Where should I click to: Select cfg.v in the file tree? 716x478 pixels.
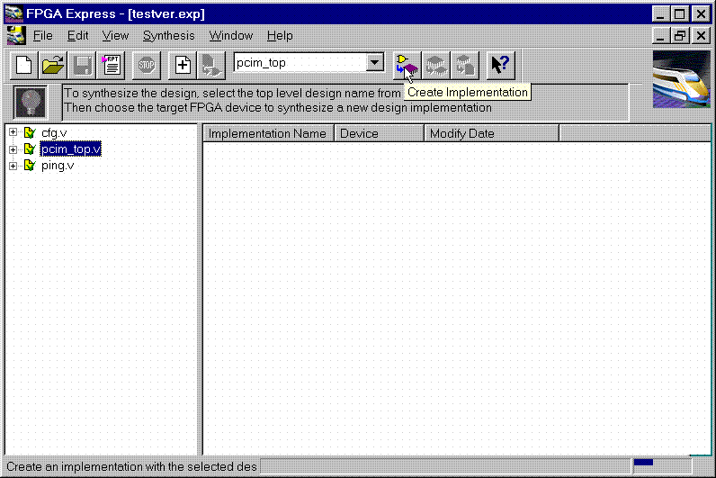point(54,132)
